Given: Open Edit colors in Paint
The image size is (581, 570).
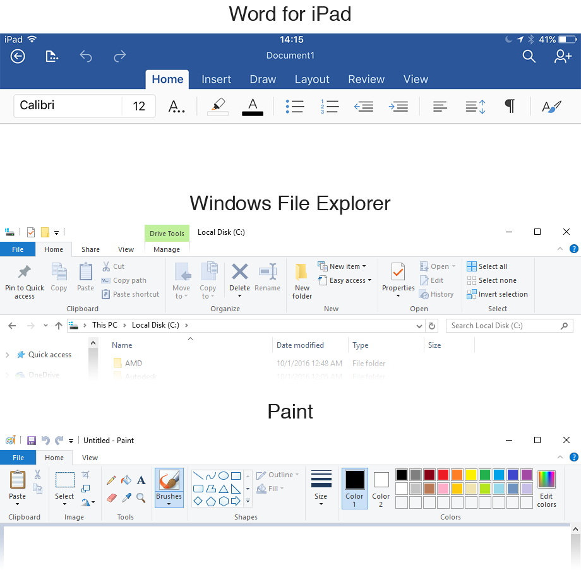Looking at the screenshot, I should (546, 489).
